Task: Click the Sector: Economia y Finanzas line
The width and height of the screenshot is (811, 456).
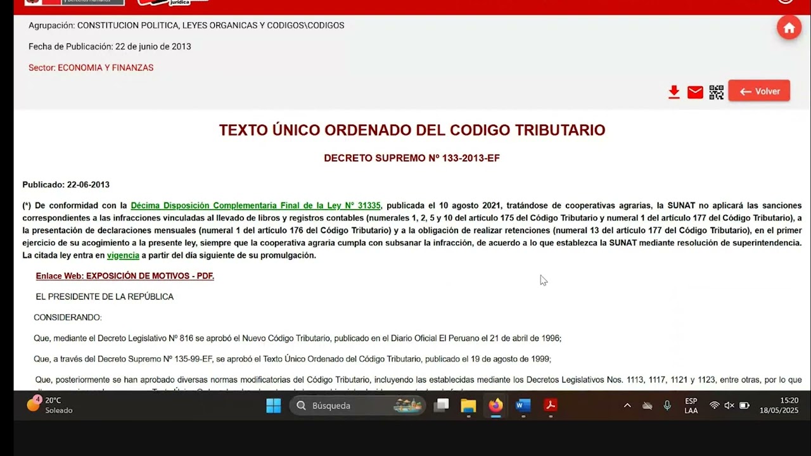Action: coord(91,68)
